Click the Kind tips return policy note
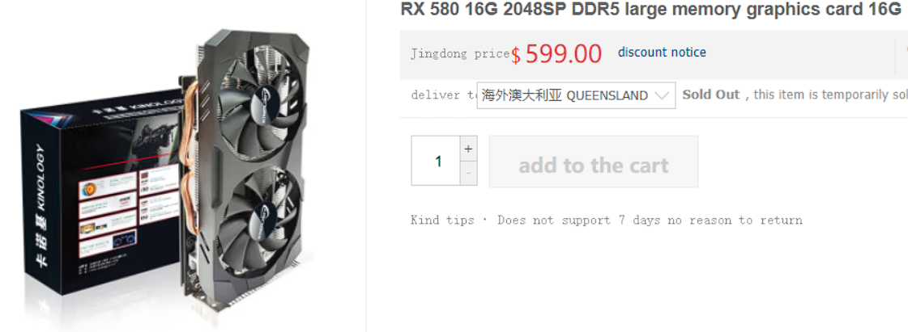Screen dimensions: 908x332 (x=607, y=220)
